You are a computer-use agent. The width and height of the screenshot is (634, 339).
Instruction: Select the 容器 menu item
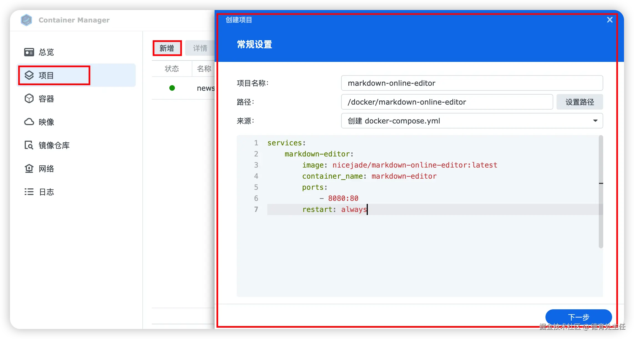click(46, 99)
